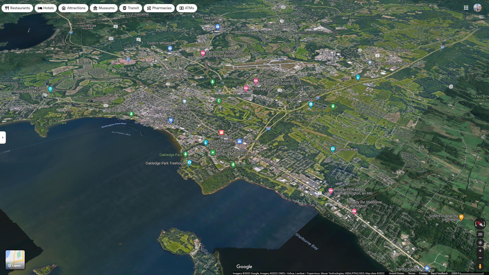Viewport: 489px width, 275px height.
Task: Select the Museums category chip
Action: [104, 8]
